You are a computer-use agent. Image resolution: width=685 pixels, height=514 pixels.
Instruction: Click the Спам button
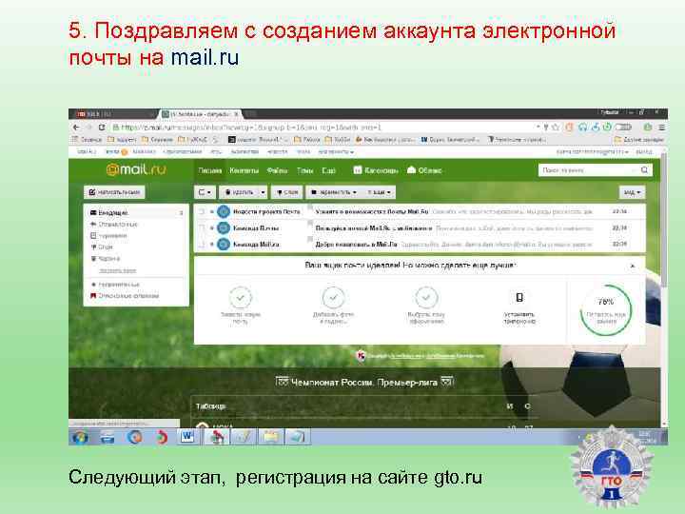point(287,192)
